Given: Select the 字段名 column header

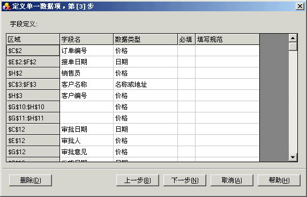Looking at the screenshot, I should click(x=87, y=39).
